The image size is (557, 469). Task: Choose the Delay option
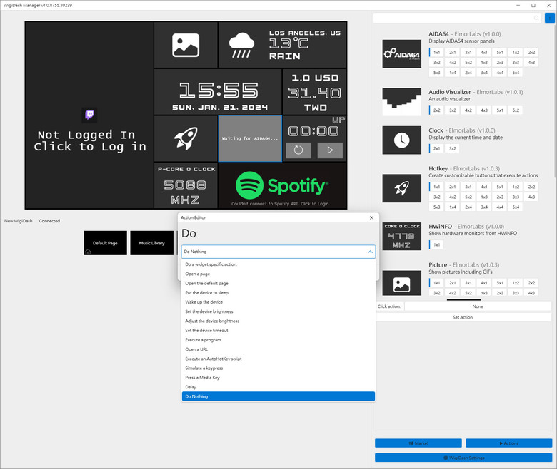point(278,387)
